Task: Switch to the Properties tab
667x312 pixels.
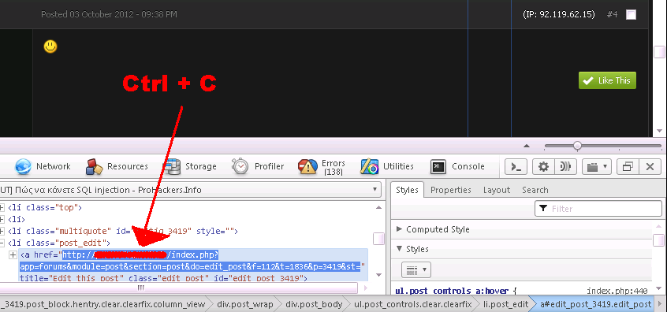Action: coord(451,190)
